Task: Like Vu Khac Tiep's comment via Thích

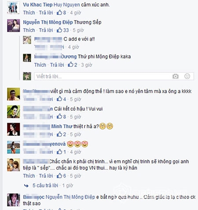Action: tap(29, 13)
